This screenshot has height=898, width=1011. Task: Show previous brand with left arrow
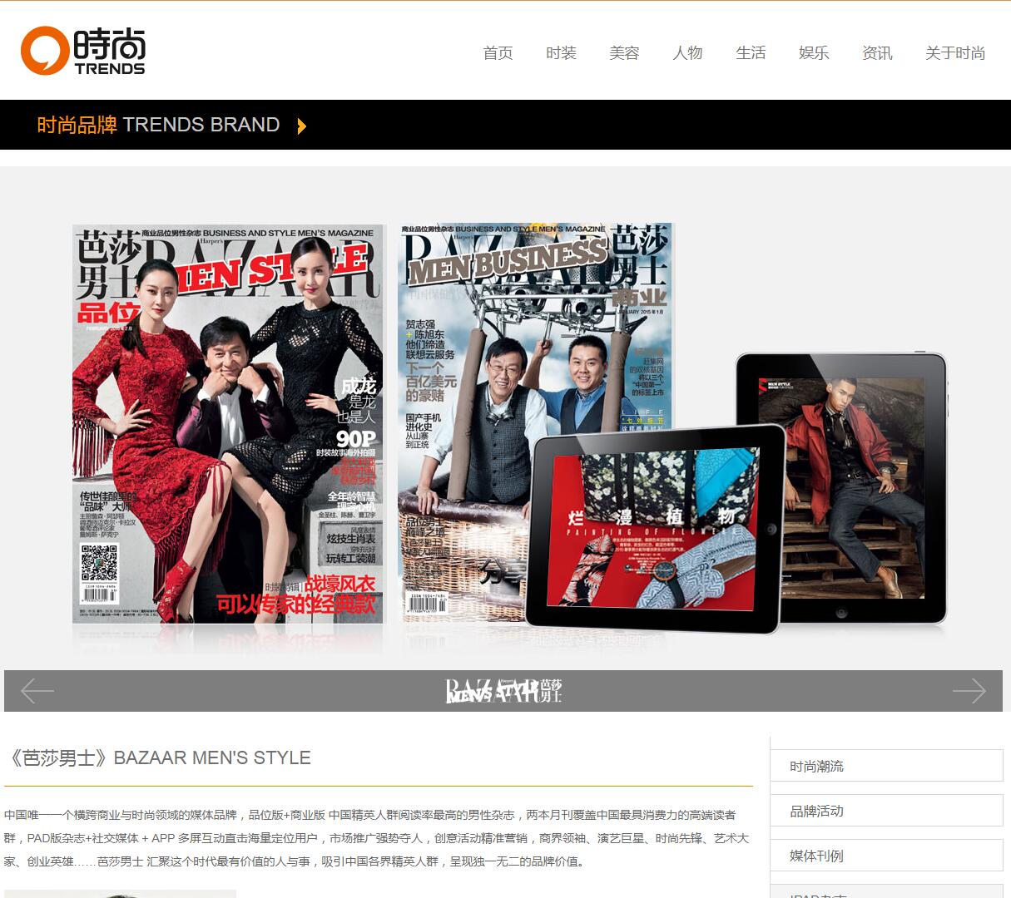37,691
